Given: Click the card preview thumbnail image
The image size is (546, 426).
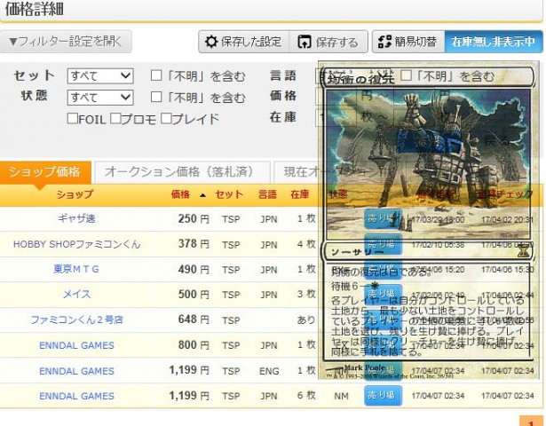Looking at the screenshot, I should coord(429,220).
